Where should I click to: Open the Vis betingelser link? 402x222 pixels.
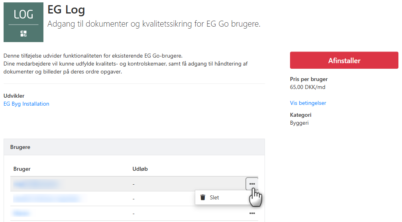pos(308,103)
